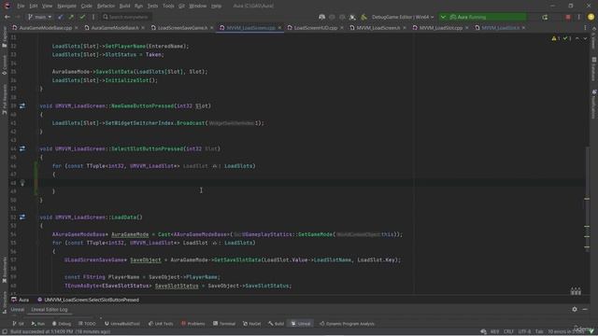Open DebugGame Editor Win64 configuration dropdown
The width and height of the screenshot is (598, 336).
[403, 17]
